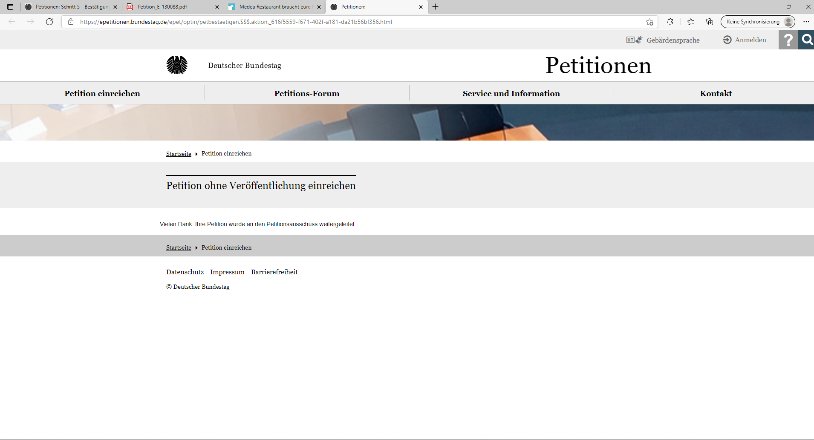
Task: Click the Bundestag eagle logo
Action: (x=177, y=65)
